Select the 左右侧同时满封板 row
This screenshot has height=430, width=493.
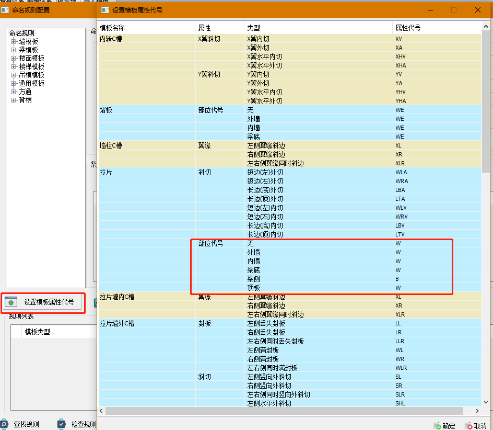[x=272, y=368]
